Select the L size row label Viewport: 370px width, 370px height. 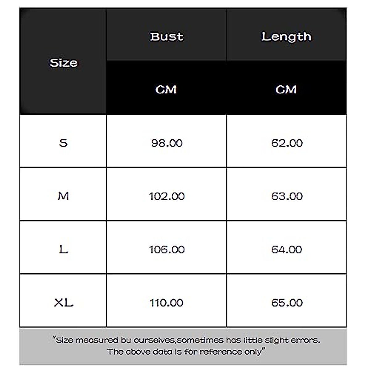tap(64, 249)
